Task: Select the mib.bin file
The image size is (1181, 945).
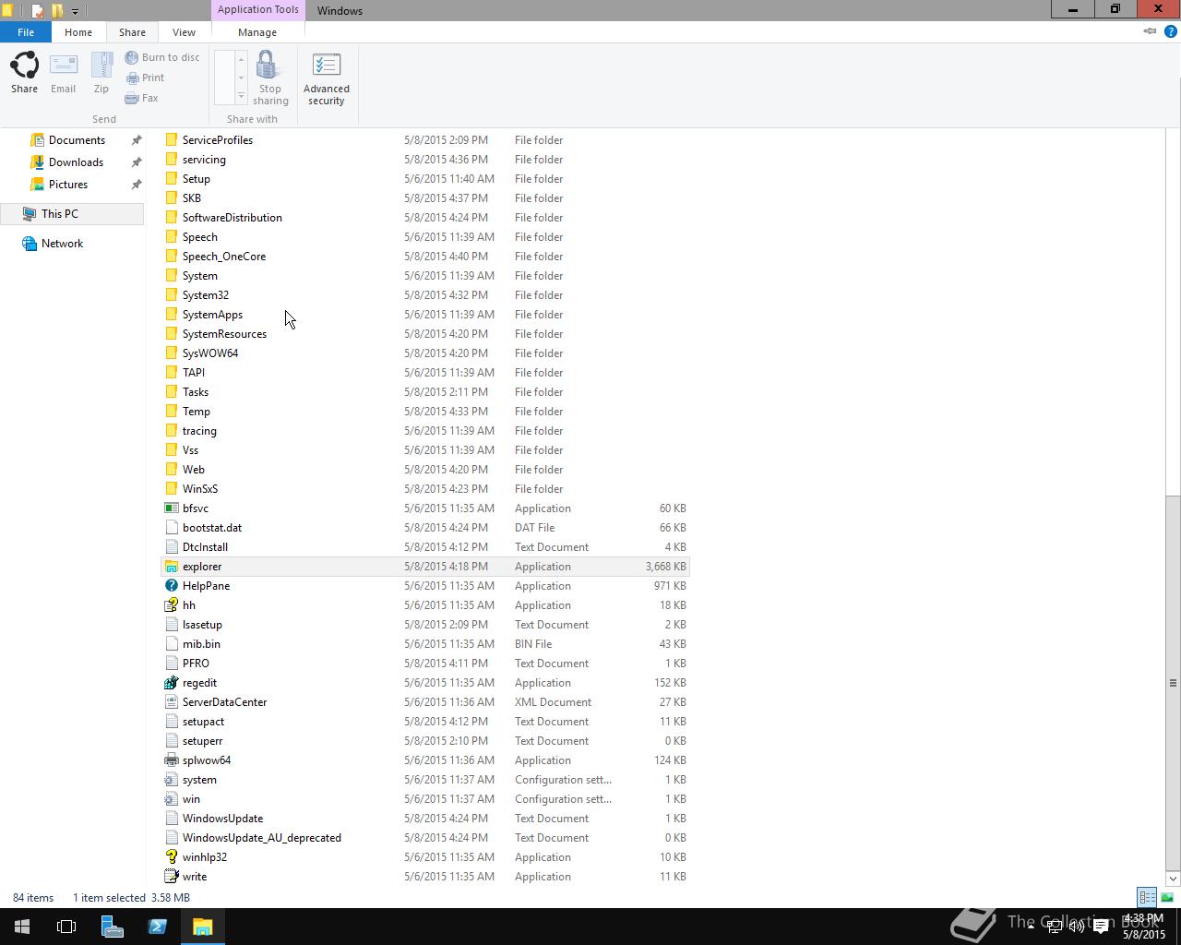Action: 425,644
